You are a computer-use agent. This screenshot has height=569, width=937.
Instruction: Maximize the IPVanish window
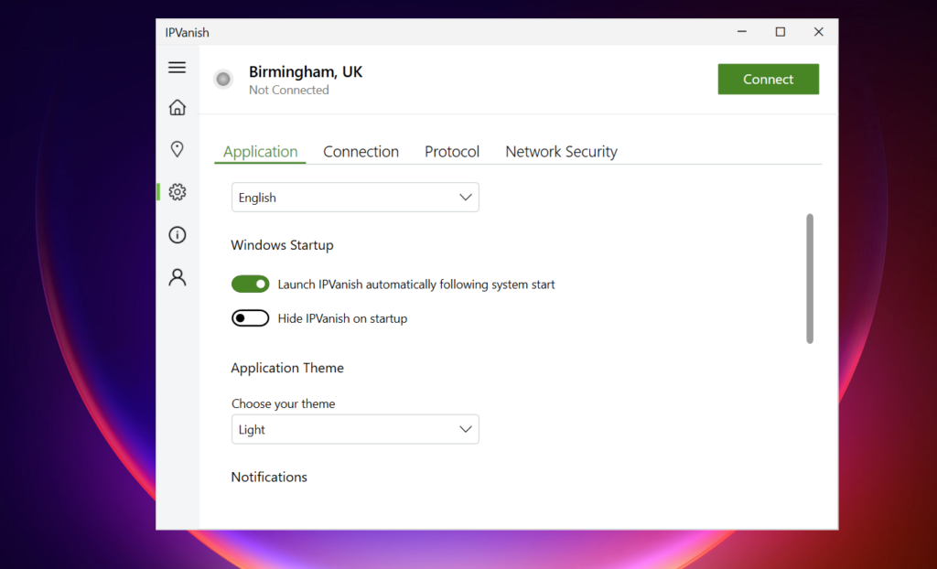tap(781, 32)
